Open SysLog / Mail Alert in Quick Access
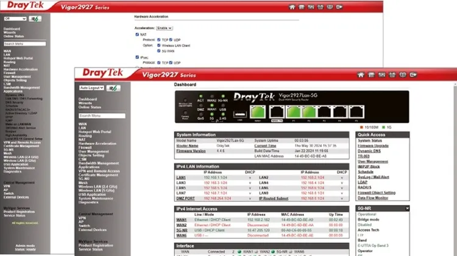Image resolution: width=457 pixels, height=256 pixels. [x=374, y=177]
